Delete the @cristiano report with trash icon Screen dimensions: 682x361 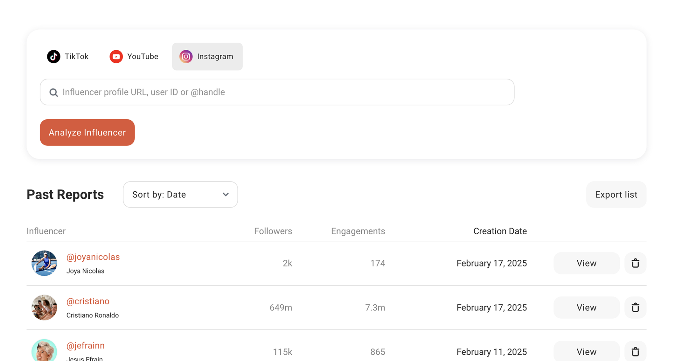click(x=635, y=308)
